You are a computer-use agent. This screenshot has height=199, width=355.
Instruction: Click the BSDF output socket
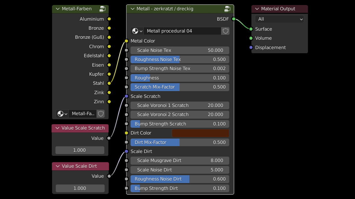point(234,19)
